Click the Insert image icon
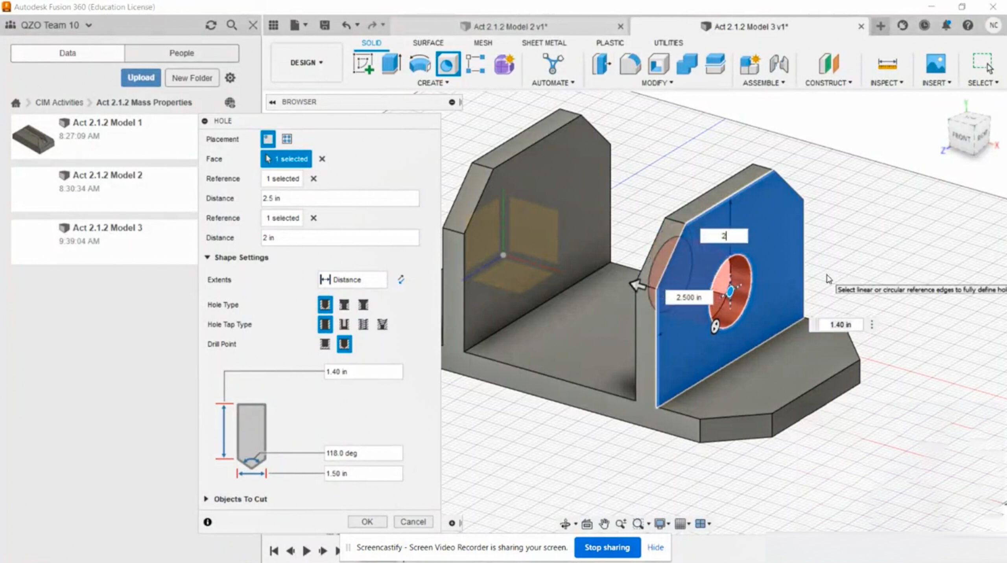Image resolution: width=1007 pixels, height=563 pixels. click(x=936, y=64)
